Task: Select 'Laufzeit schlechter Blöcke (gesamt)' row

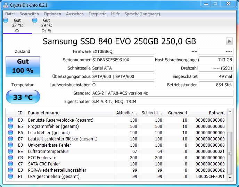Action: [x=116, y=139]
